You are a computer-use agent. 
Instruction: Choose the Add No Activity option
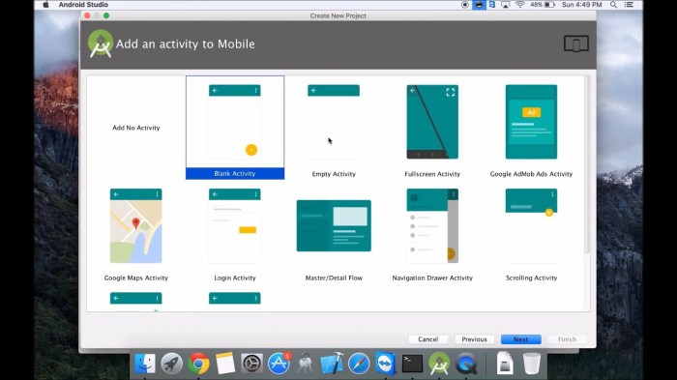136,128
